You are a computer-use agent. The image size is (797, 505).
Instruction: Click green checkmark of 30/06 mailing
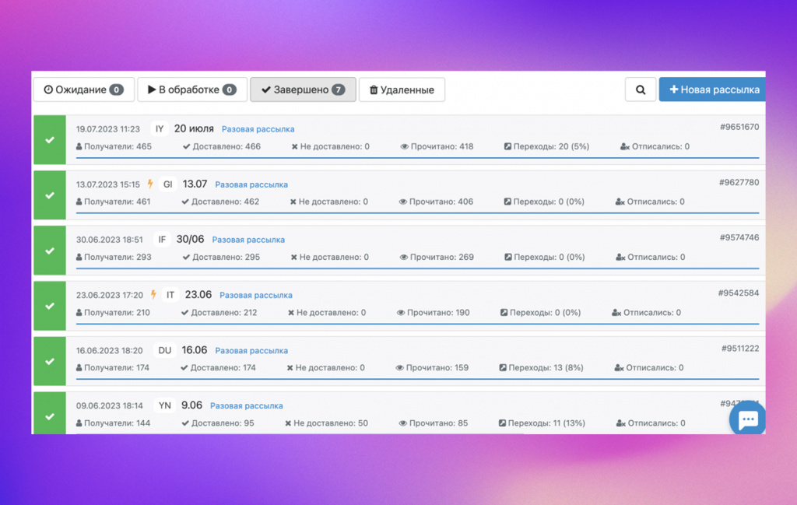[50, 251]
